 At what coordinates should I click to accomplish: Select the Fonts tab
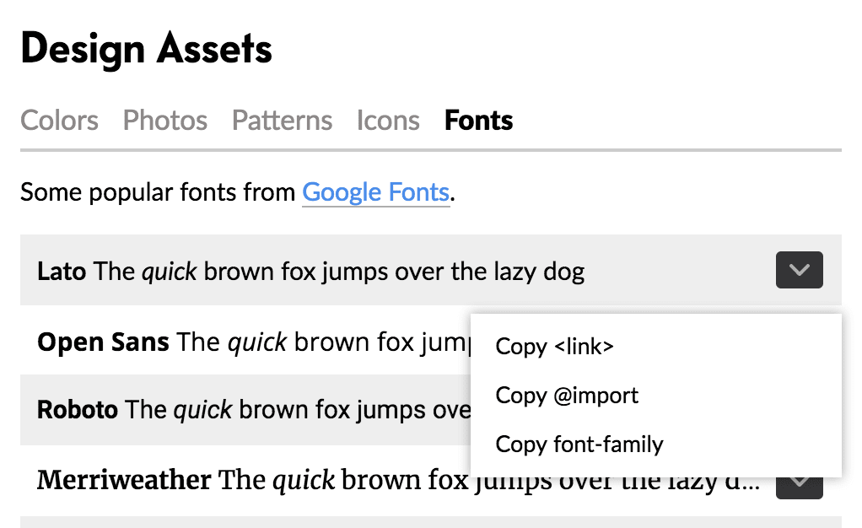click(477, 121)
